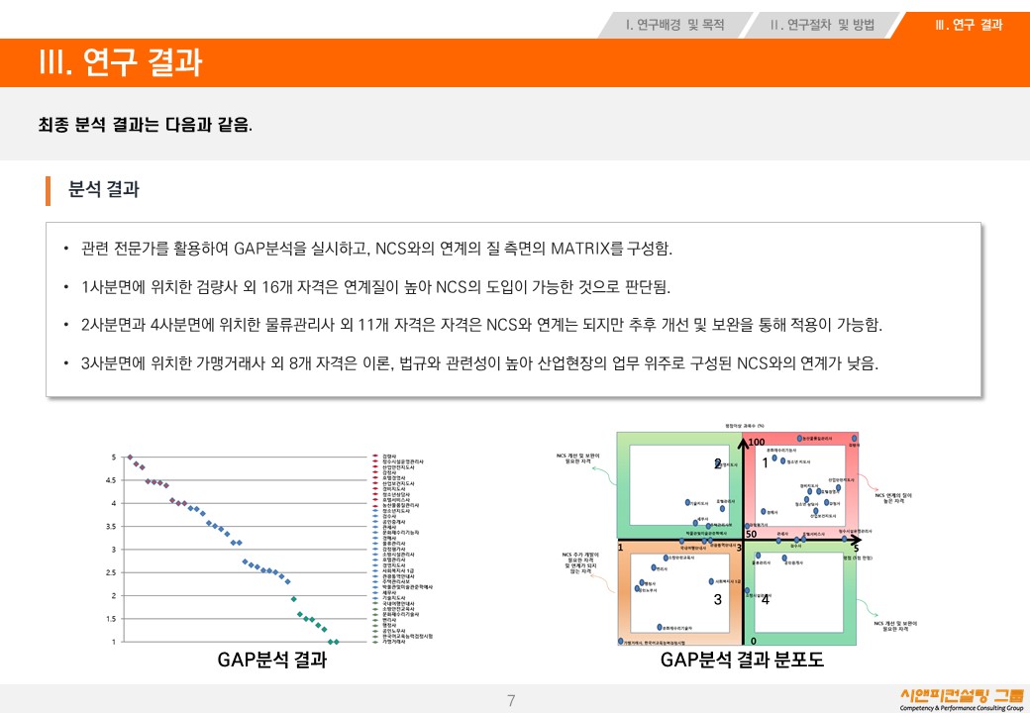Click the red quadrant 1 box in the matrix
1030x713 pixels.
pyautogui.click(x=800, y=486)
